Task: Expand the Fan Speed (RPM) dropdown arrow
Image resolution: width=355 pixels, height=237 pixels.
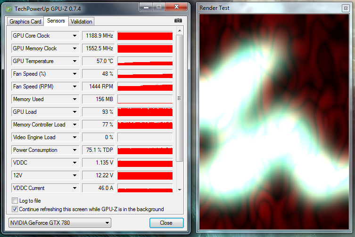Action: pyautogui.click(x=74, y=87)
